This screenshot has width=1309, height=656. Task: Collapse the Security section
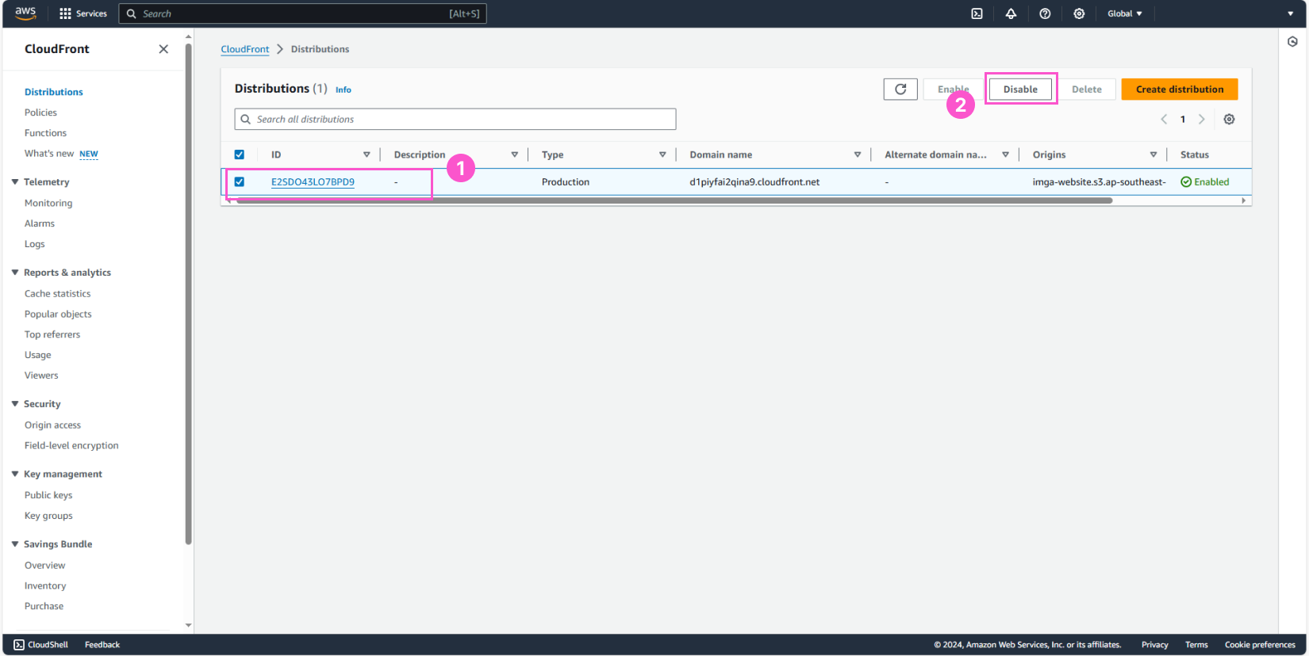(15, 404)
